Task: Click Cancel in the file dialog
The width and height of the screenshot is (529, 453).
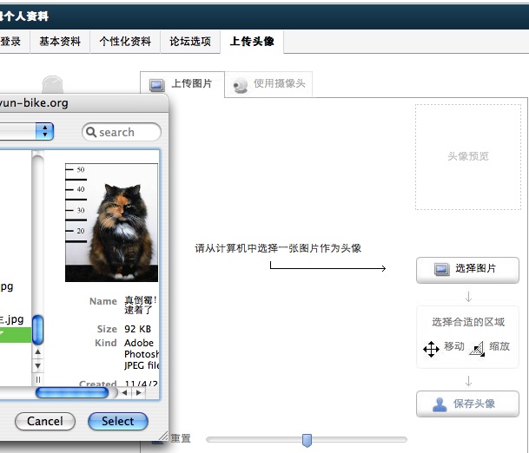Action: pos(45,421)
